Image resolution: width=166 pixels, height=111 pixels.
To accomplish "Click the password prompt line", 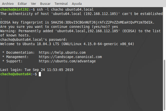I will (34, 40).
